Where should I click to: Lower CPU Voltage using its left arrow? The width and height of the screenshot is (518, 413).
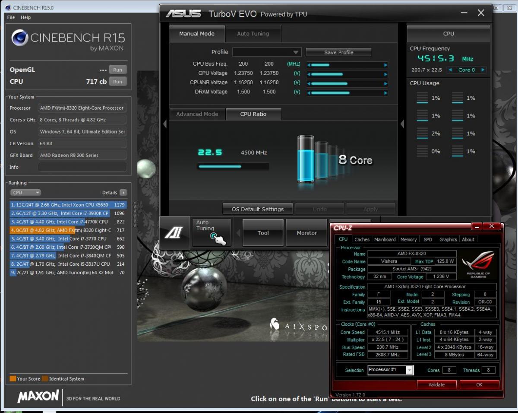309,74
